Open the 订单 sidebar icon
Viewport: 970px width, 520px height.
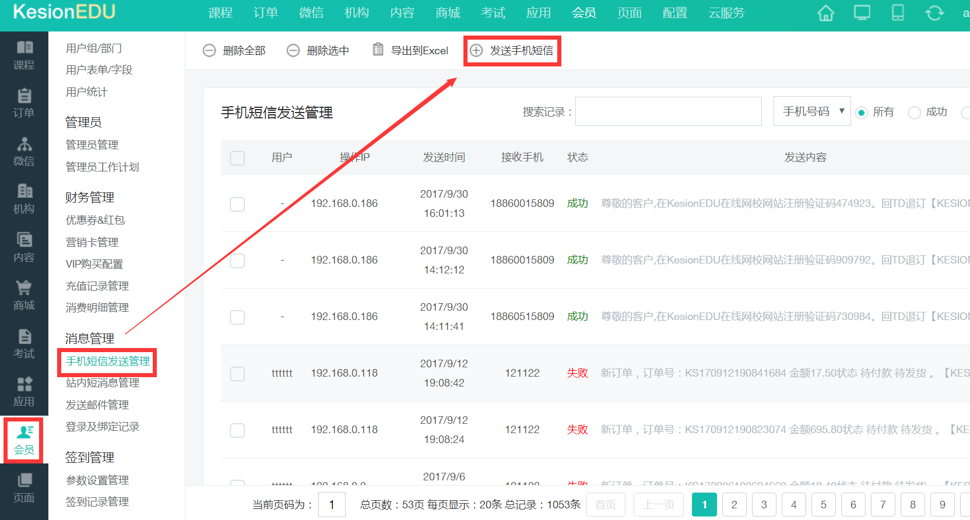point(24,103)
